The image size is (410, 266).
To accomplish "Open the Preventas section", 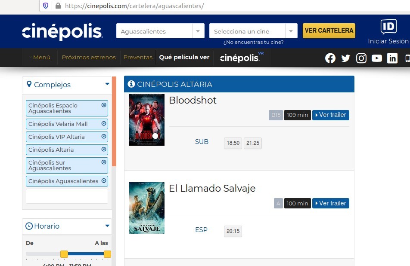I will tap(138, 57).
